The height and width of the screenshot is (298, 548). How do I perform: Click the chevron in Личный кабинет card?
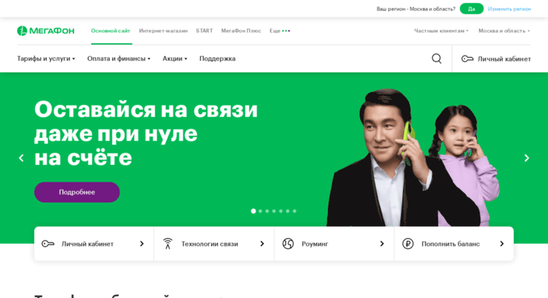[142, 244]
